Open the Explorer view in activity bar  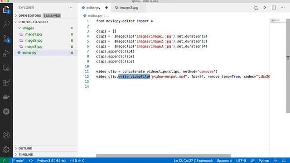click(6, 9)
